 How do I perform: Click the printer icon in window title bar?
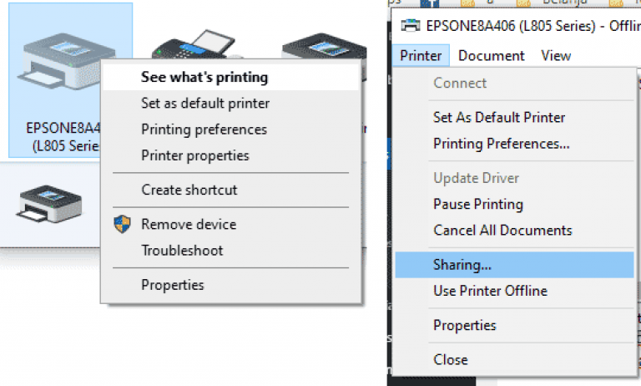pos(410,25)
